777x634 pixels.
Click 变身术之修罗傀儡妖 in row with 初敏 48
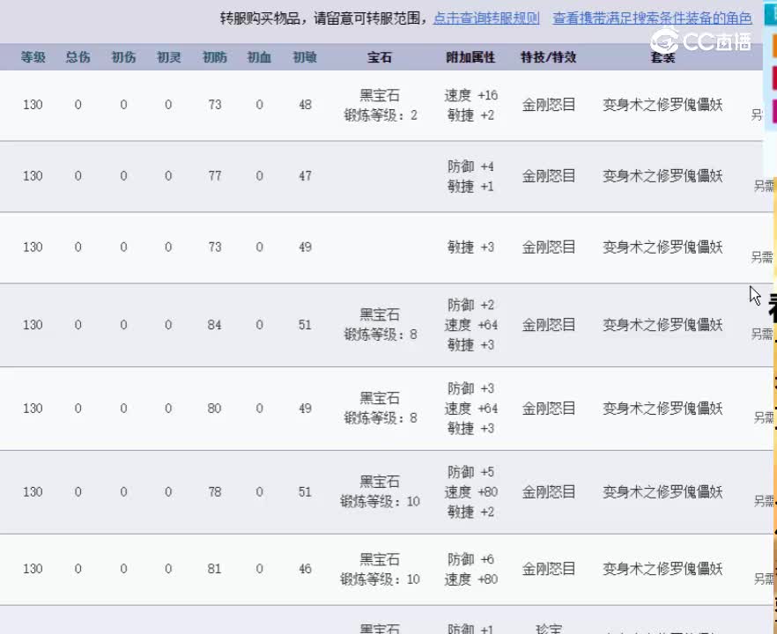(662, 105)
